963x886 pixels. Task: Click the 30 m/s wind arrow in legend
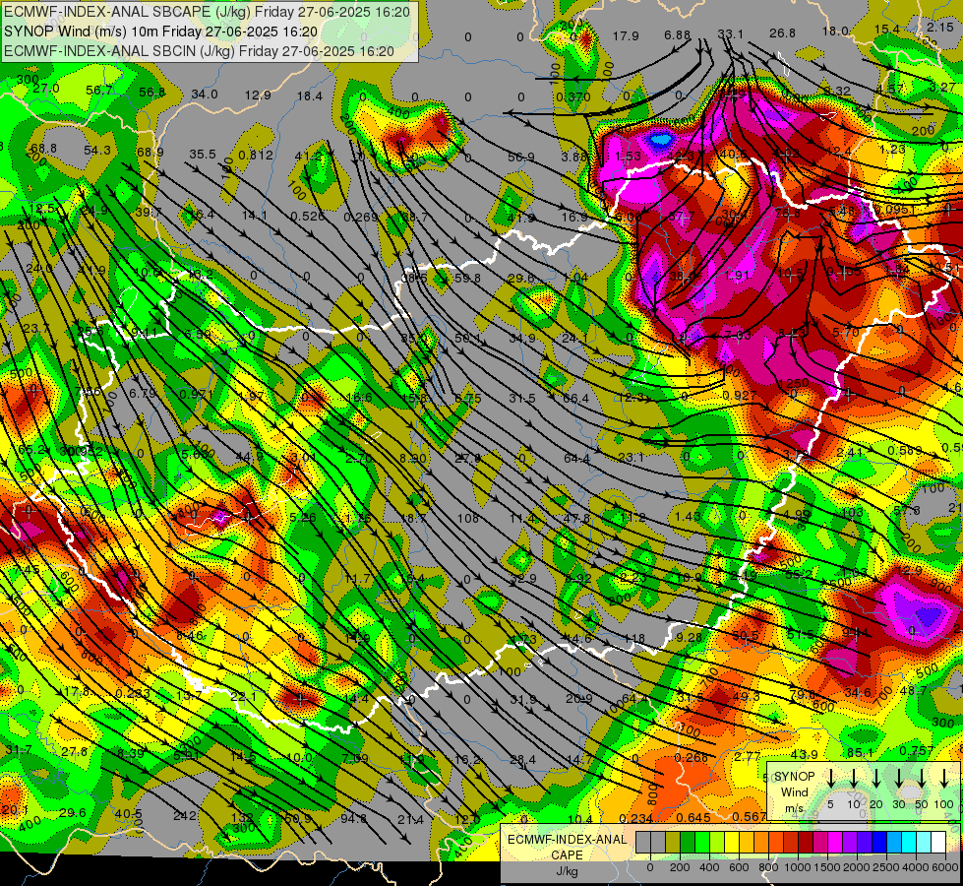point(899,778)
